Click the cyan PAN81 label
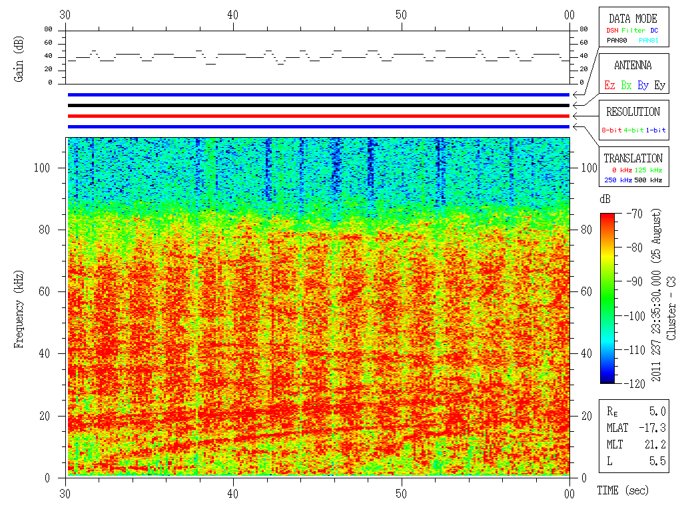 coord(649,41)
